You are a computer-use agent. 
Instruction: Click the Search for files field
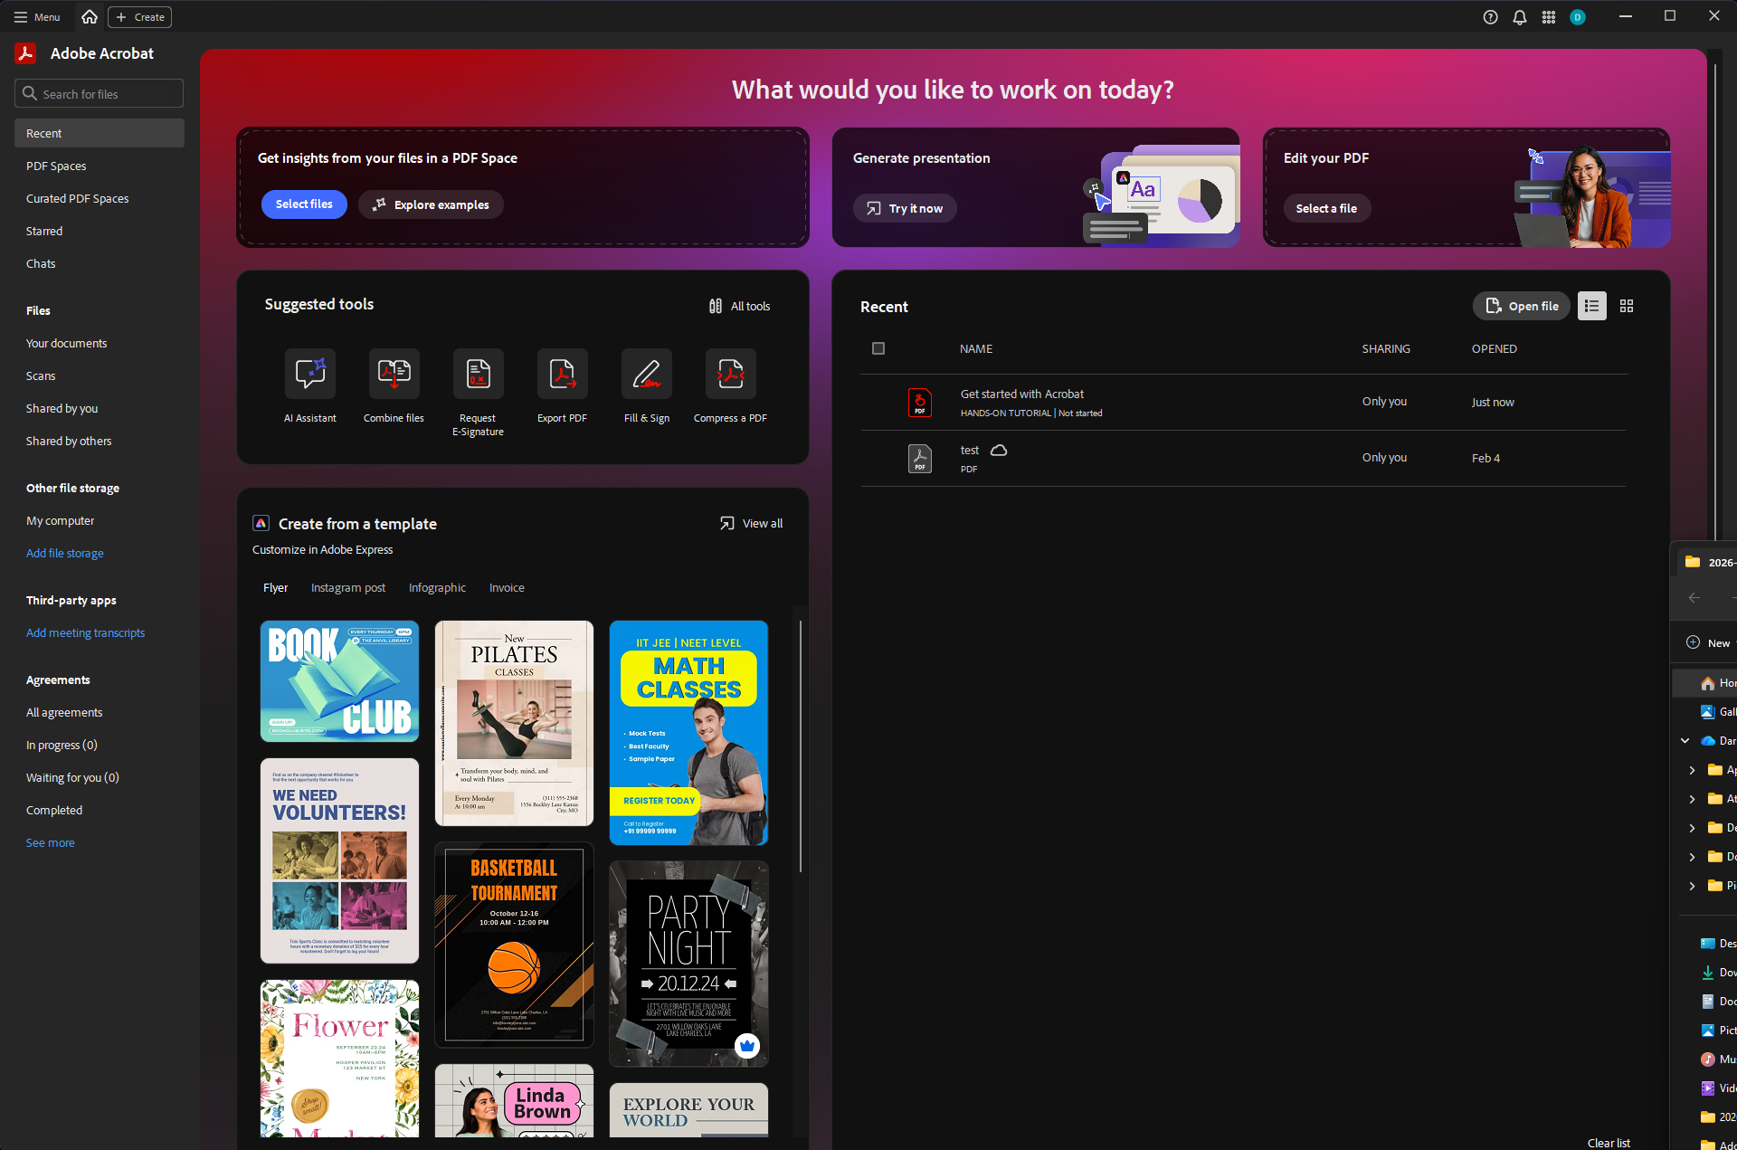click(x=100, y=94)
